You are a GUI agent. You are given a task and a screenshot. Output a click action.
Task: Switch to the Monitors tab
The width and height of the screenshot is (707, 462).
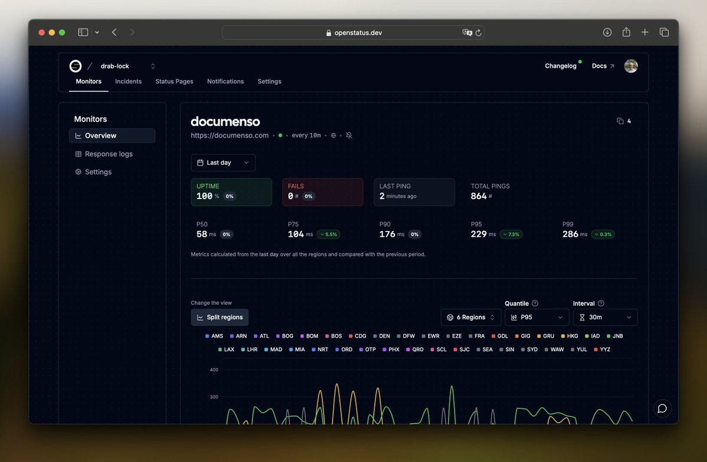88,81
